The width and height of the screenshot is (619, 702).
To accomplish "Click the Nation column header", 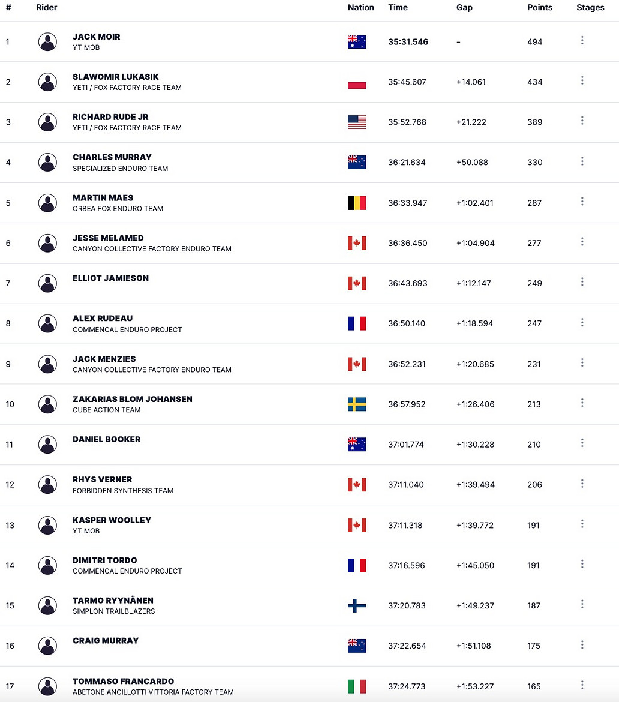I will (x=360, y=8).
